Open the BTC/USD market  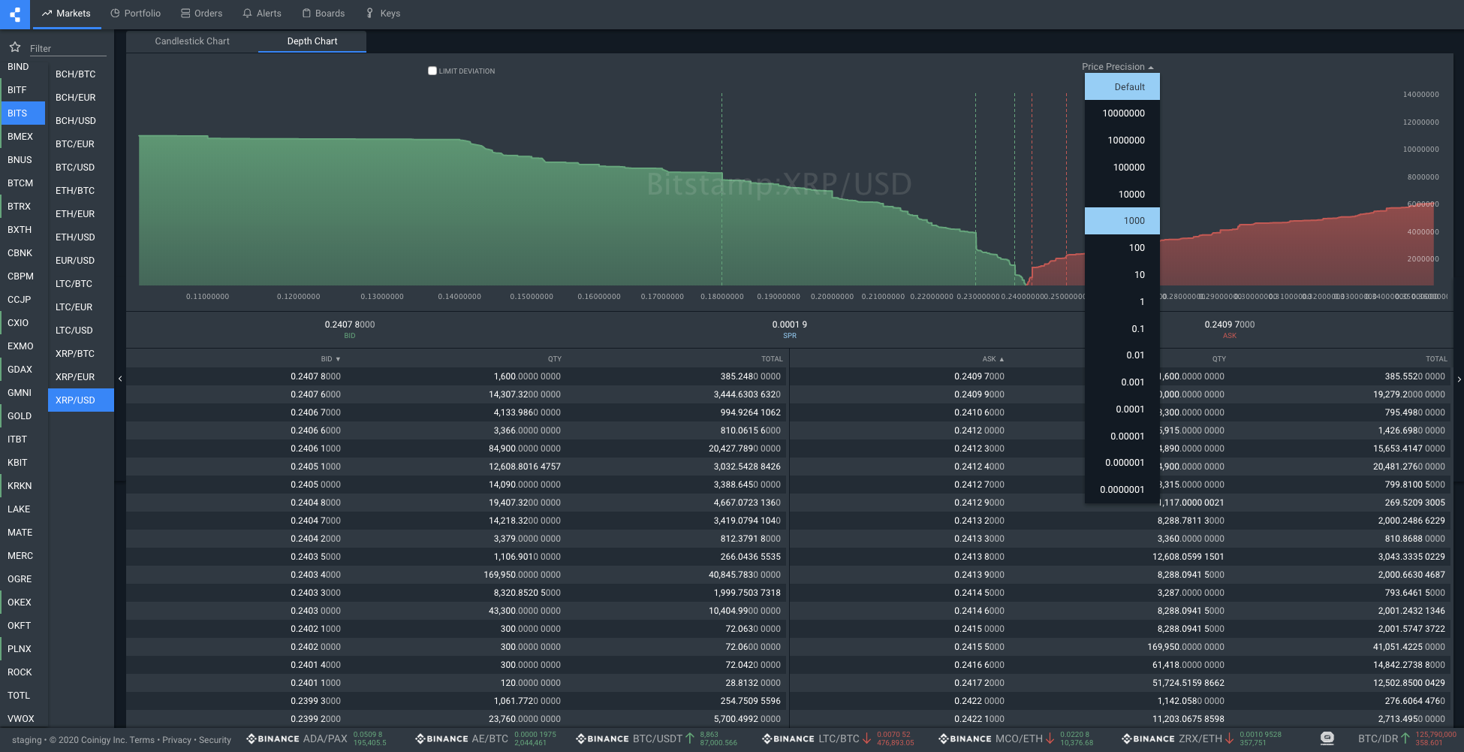point(81,168)
